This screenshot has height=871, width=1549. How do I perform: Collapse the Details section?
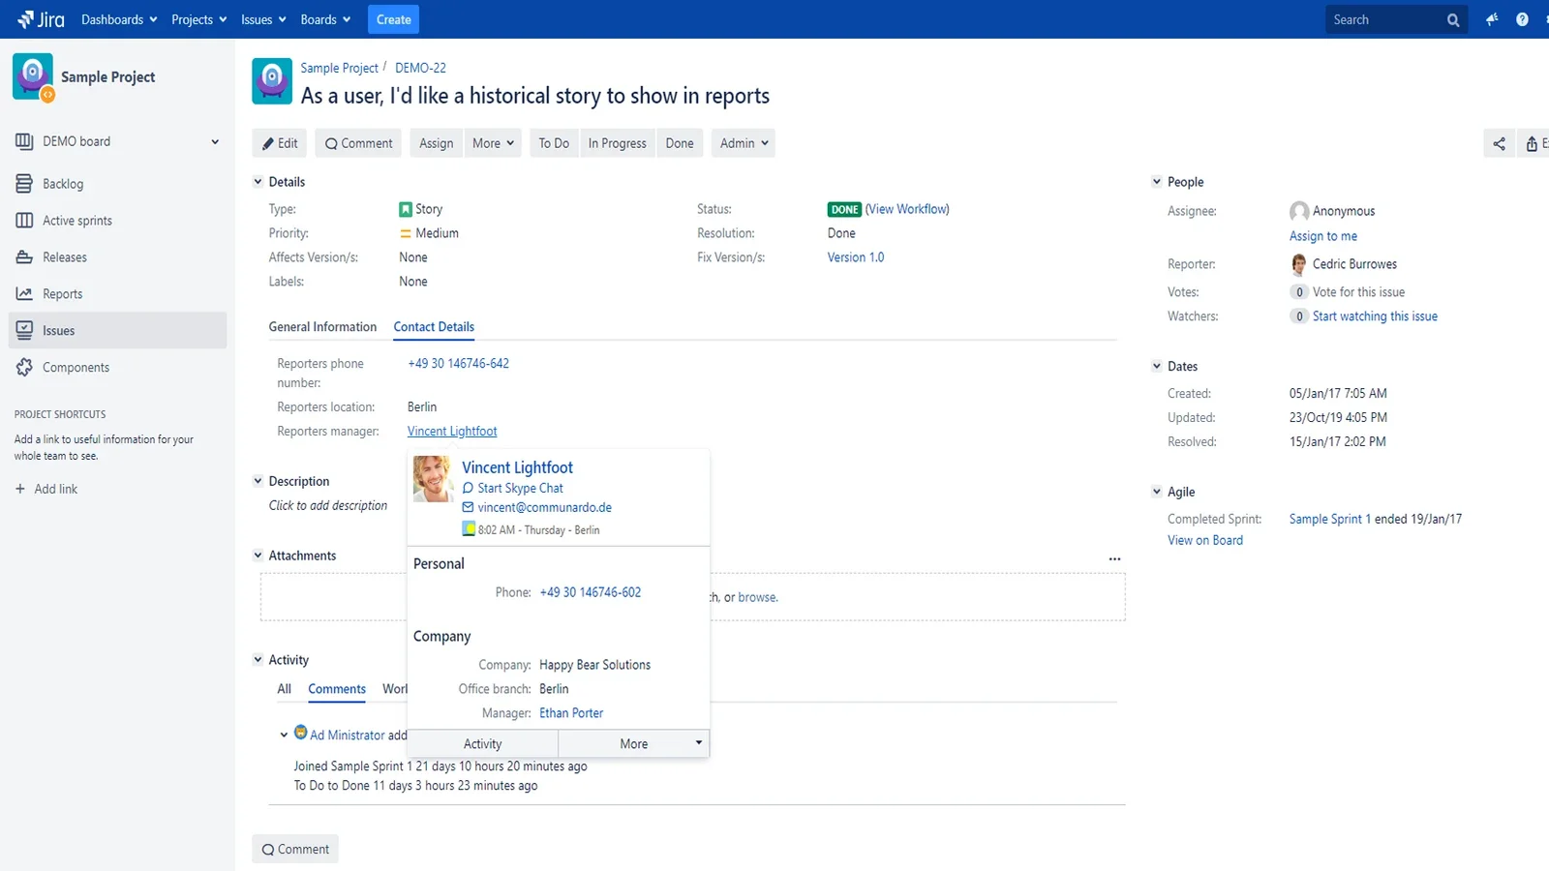point(258,182)
